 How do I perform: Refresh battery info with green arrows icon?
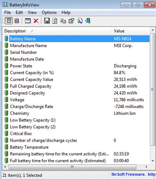coord(55,21)
